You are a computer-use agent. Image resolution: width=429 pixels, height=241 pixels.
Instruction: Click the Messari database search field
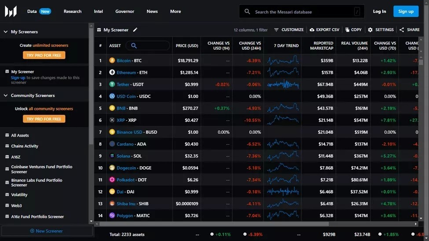(301, 11)
